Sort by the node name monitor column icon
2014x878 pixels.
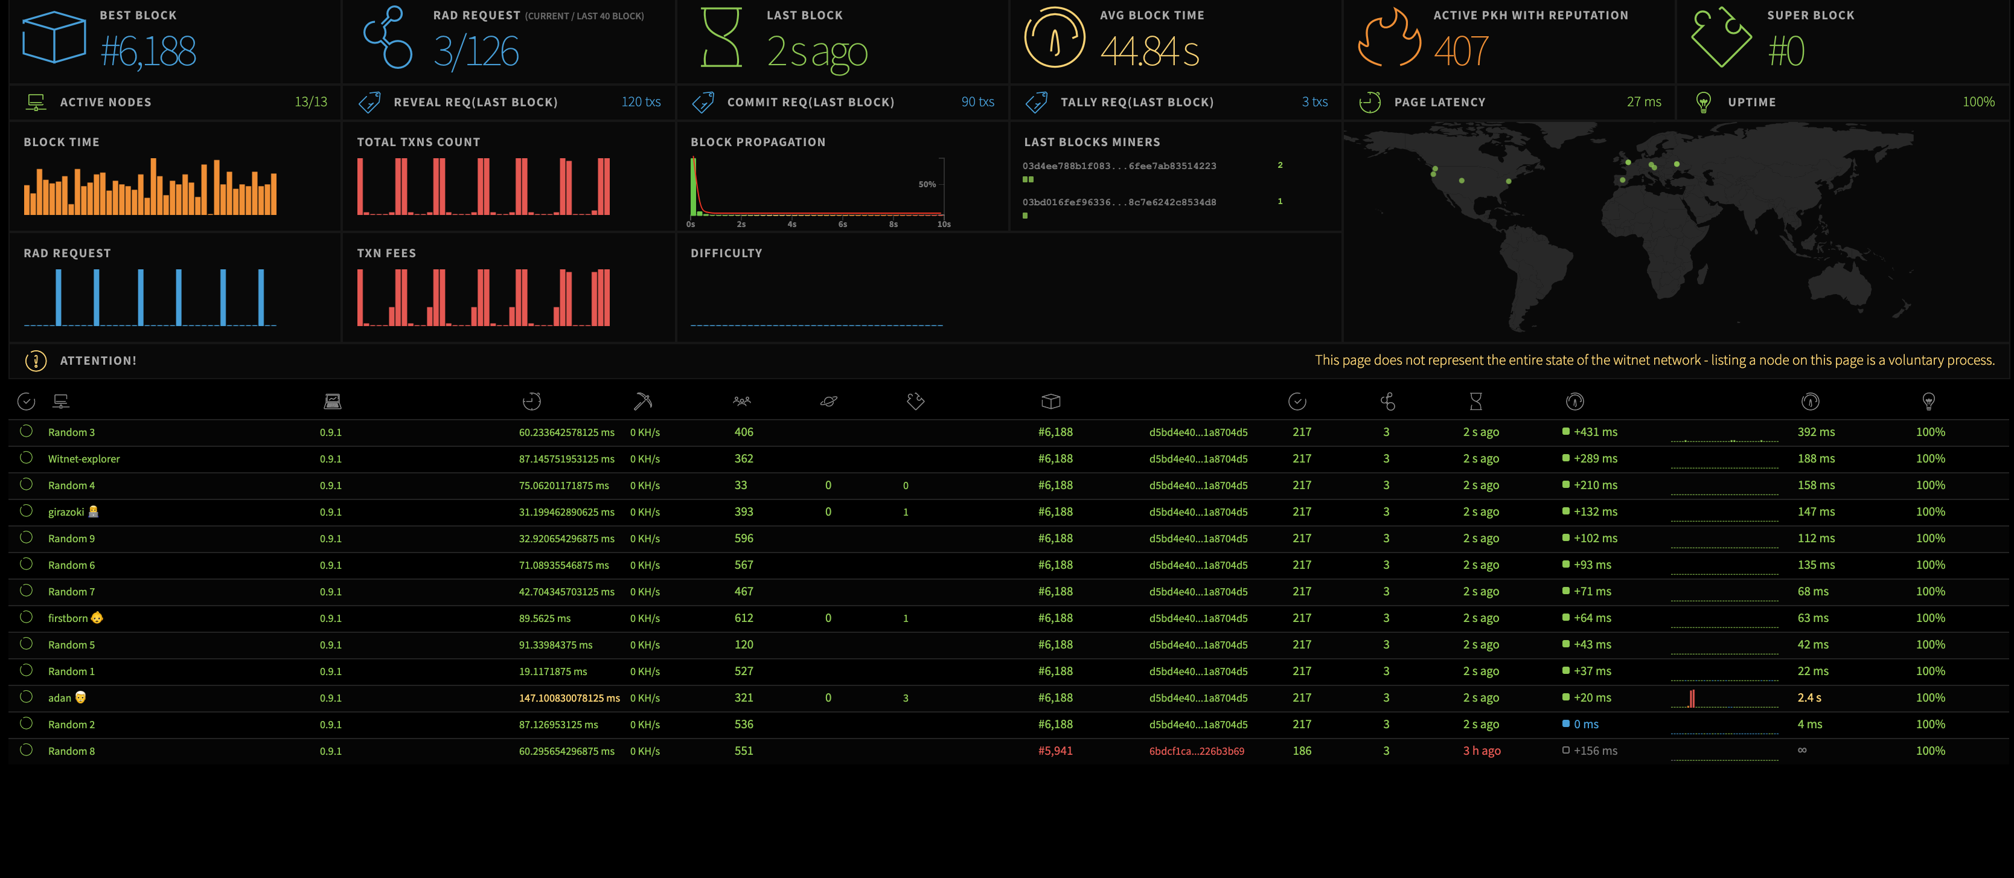click(61, 402)
